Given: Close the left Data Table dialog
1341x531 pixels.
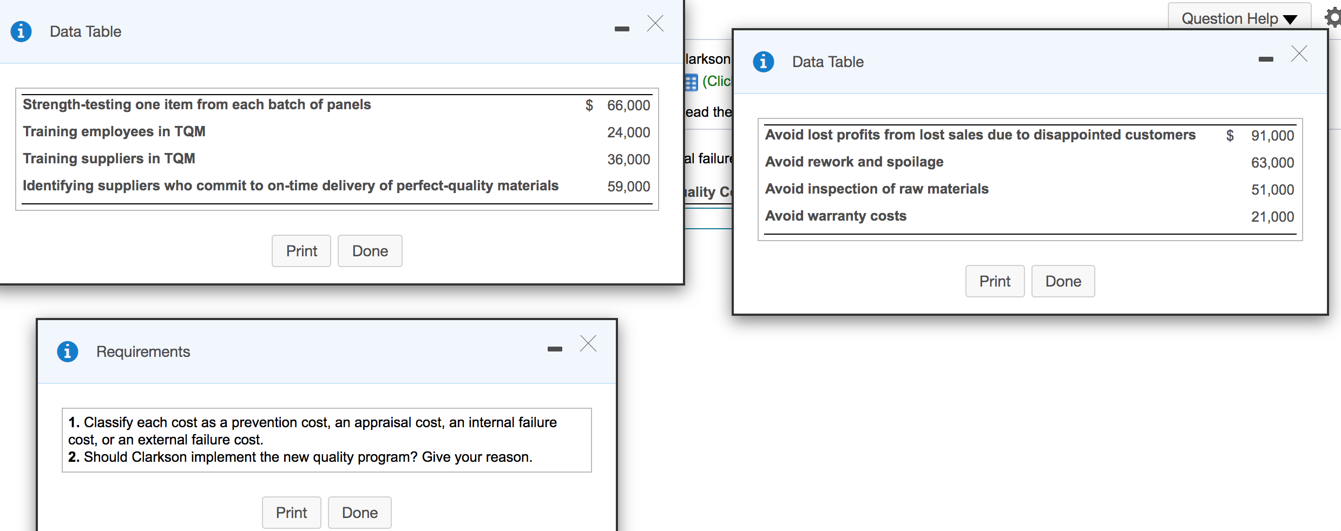Looking at the screenshot, I should click(655, 23).
